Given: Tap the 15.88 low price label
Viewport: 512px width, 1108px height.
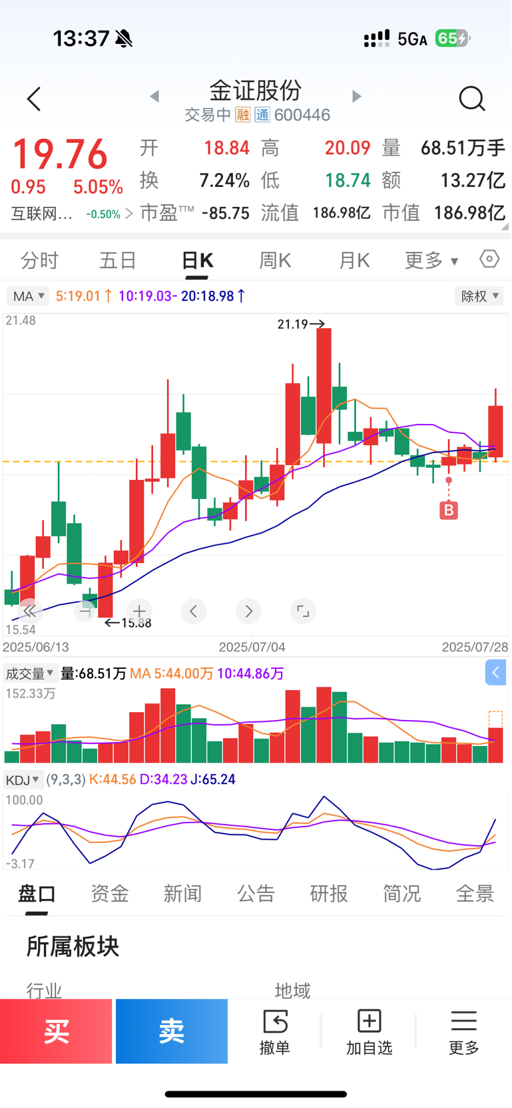Looking at the screenshot, I should pyautogui.click(x=136, y=623).
